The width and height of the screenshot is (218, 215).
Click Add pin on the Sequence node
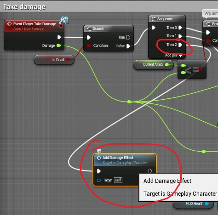174,55
